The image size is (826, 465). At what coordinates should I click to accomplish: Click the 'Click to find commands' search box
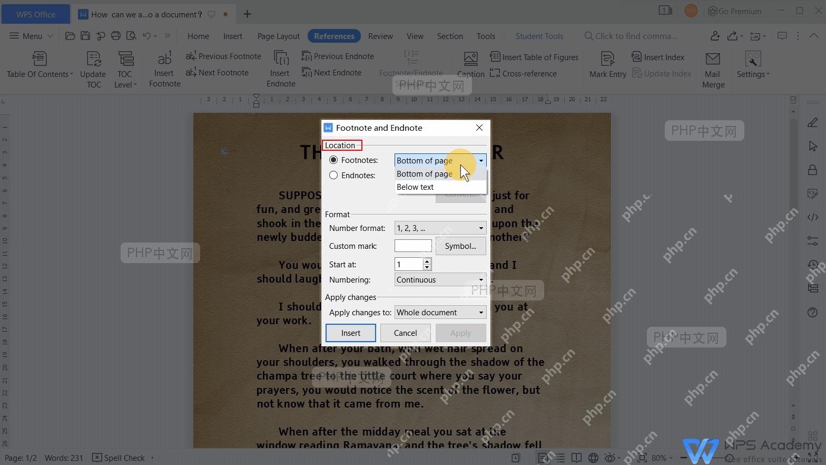pos(631,36)
